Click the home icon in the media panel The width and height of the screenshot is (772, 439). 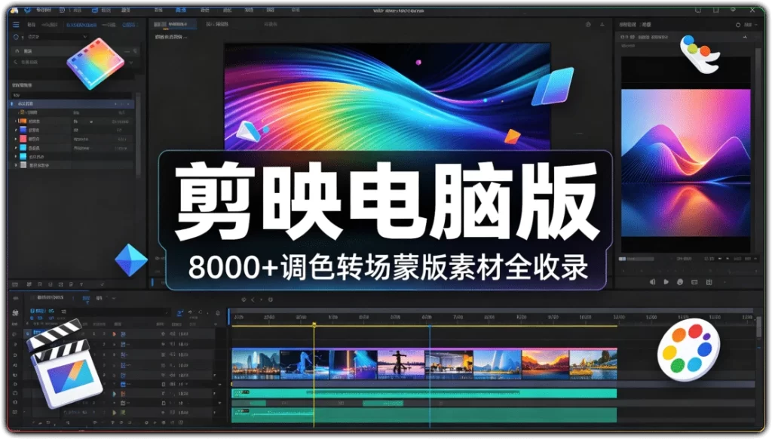tap(18, 51)
